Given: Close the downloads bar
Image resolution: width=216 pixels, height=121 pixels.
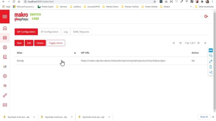Looking at the screenshot, I should pos(213,117).
